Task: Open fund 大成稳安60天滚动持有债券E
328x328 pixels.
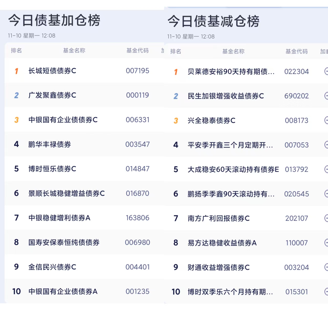Action: tap(233, 169)
